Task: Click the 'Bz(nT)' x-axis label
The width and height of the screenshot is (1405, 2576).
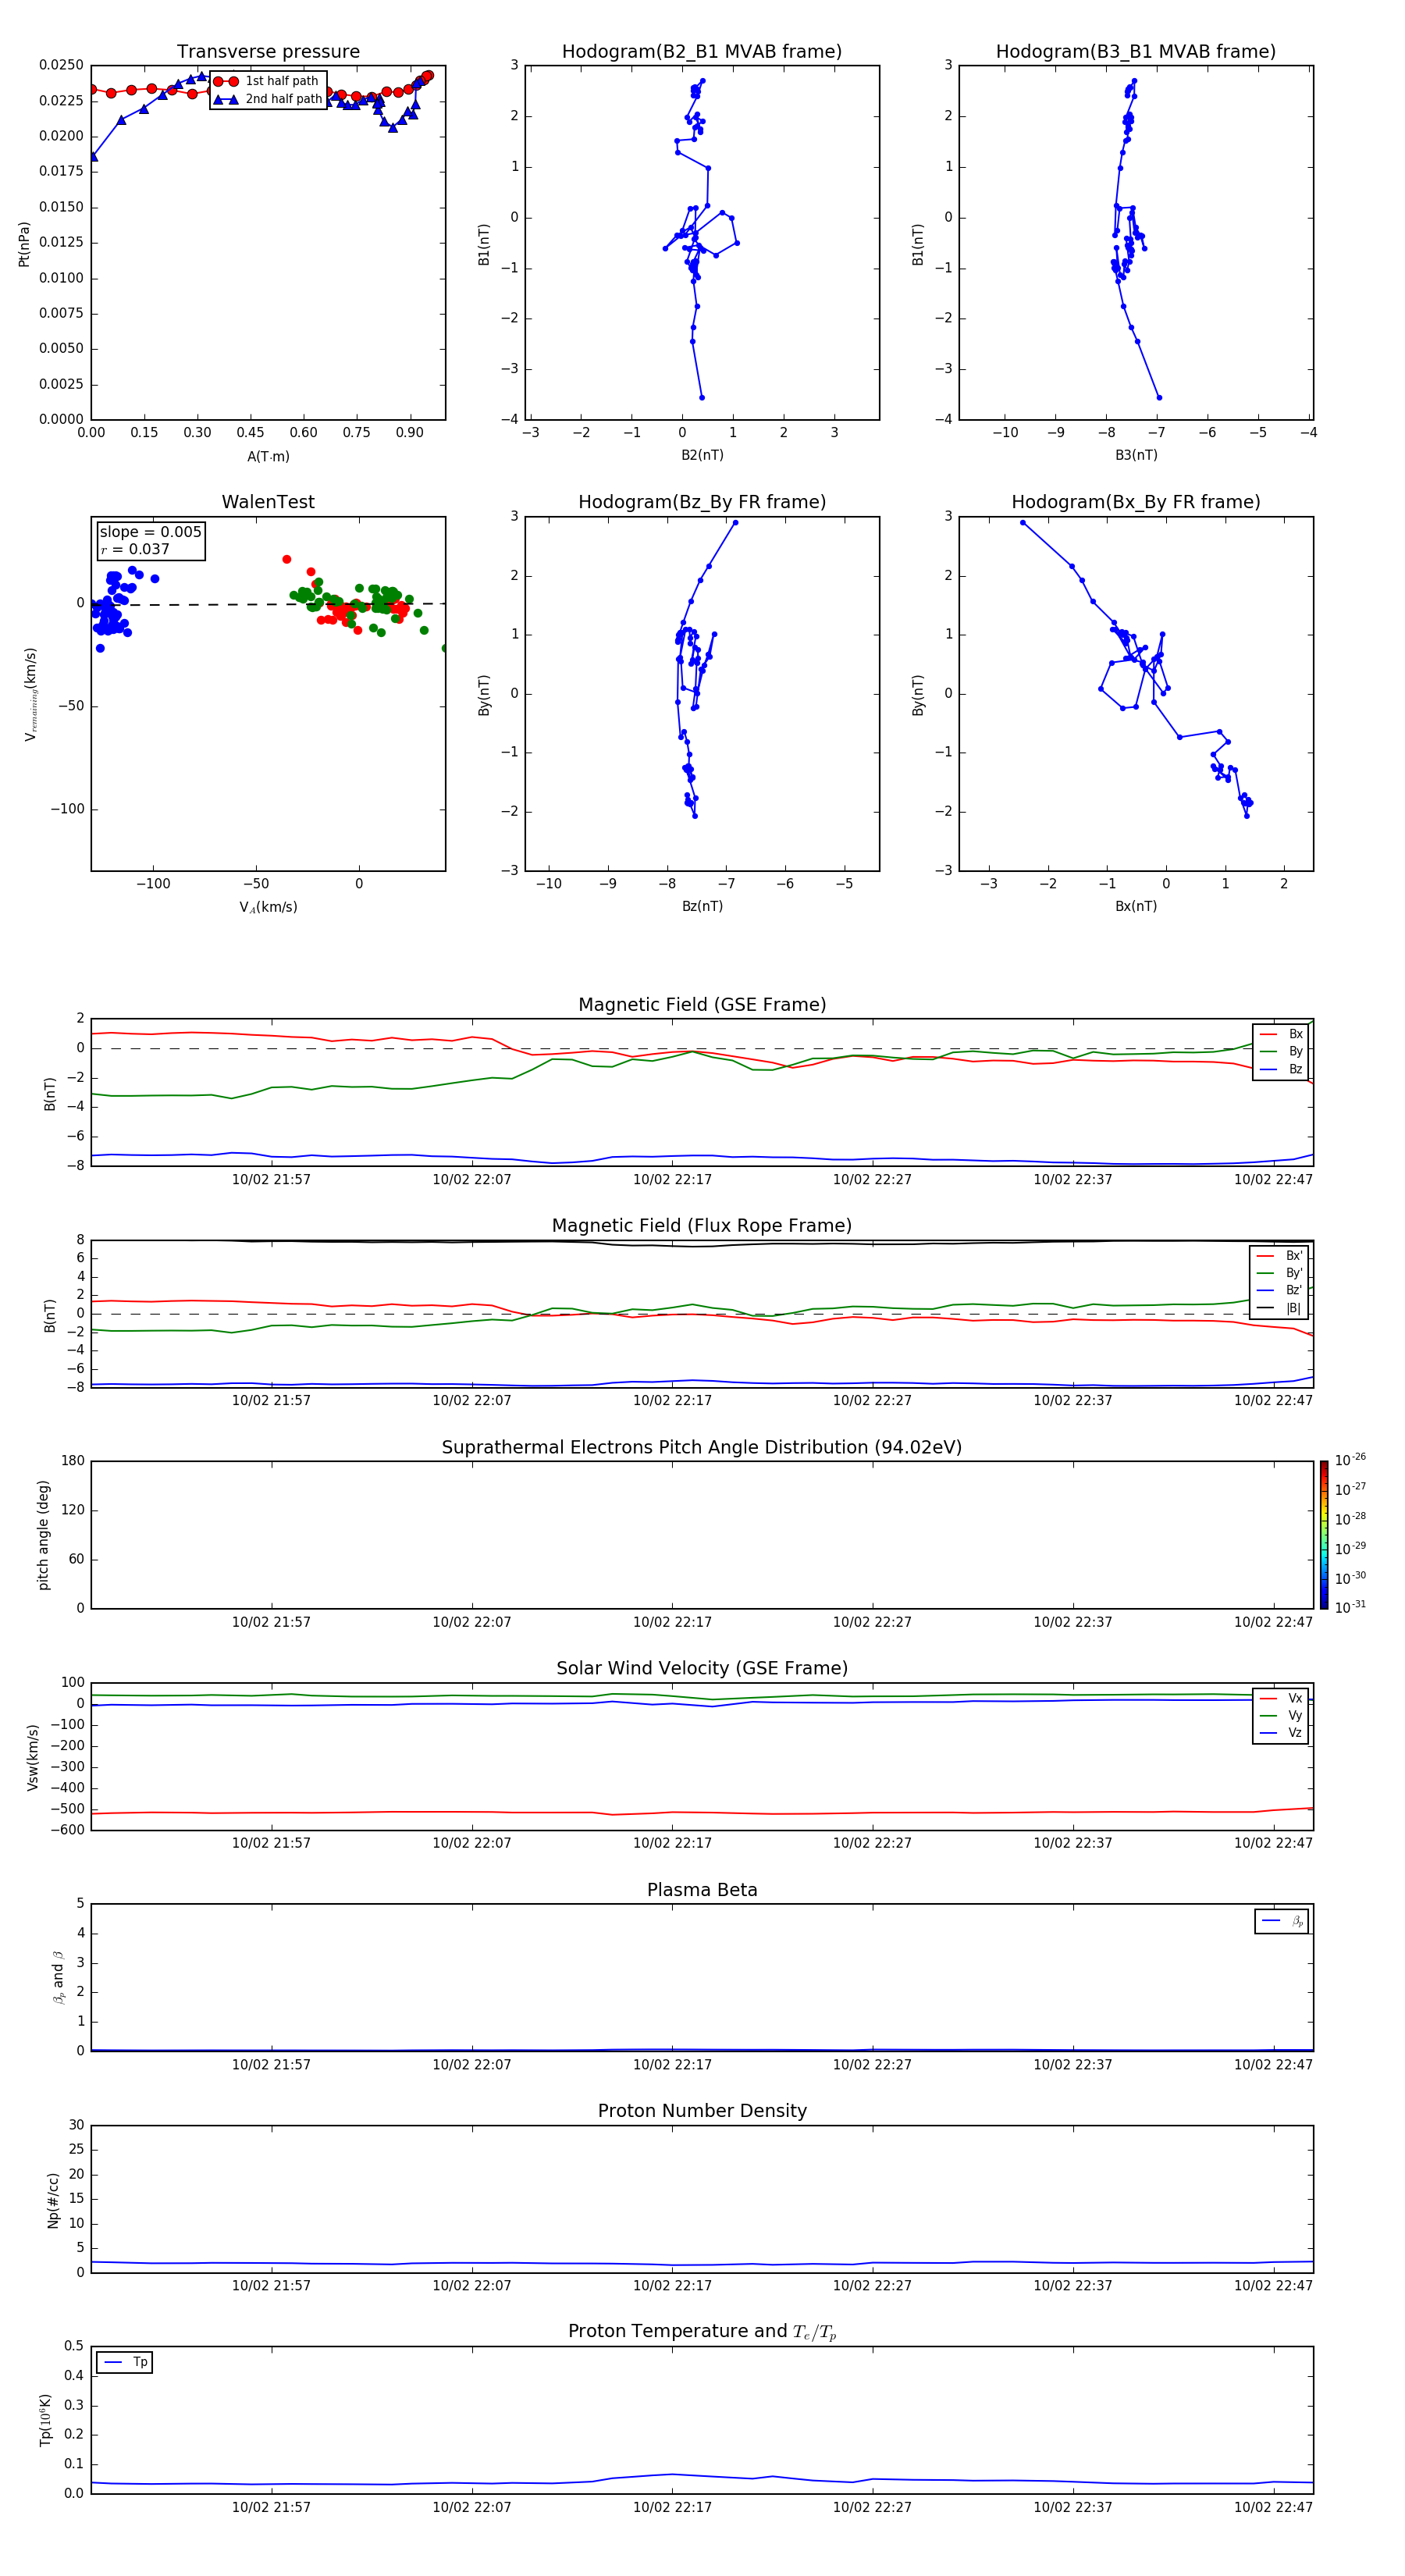Action: click(x=702, y=906)
